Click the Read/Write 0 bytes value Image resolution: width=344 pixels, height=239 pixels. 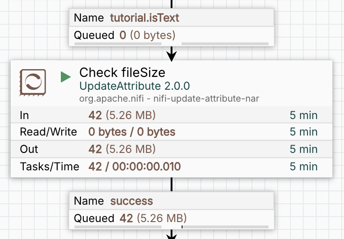pos(132,132)
